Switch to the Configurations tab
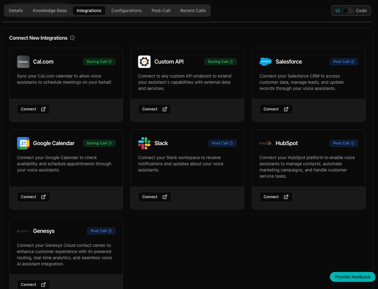 (x=126, y=11)
